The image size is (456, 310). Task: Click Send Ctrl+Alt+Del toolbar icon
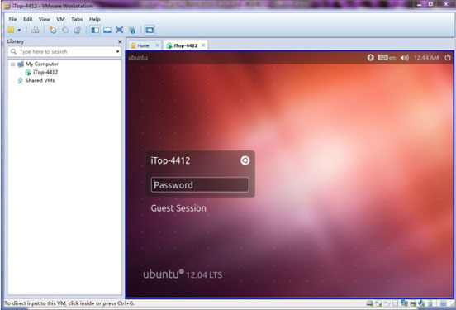35,30
